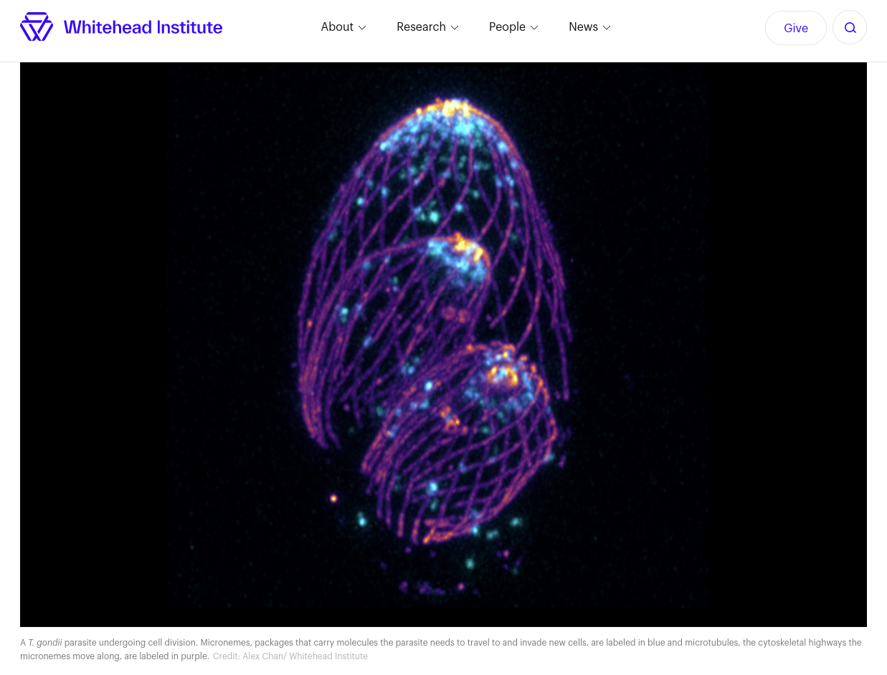887x675 pixels.
Task: Click the Give button
Action: coord(796,28)
